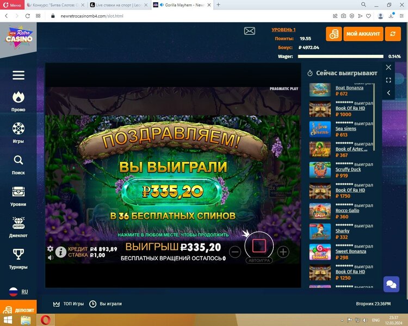Stop the spin button
Image resolution: width=408 pixels, height=326 pixels.
[259, 246]
